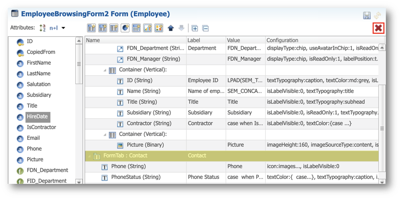Click the Configuration column header

282,40
